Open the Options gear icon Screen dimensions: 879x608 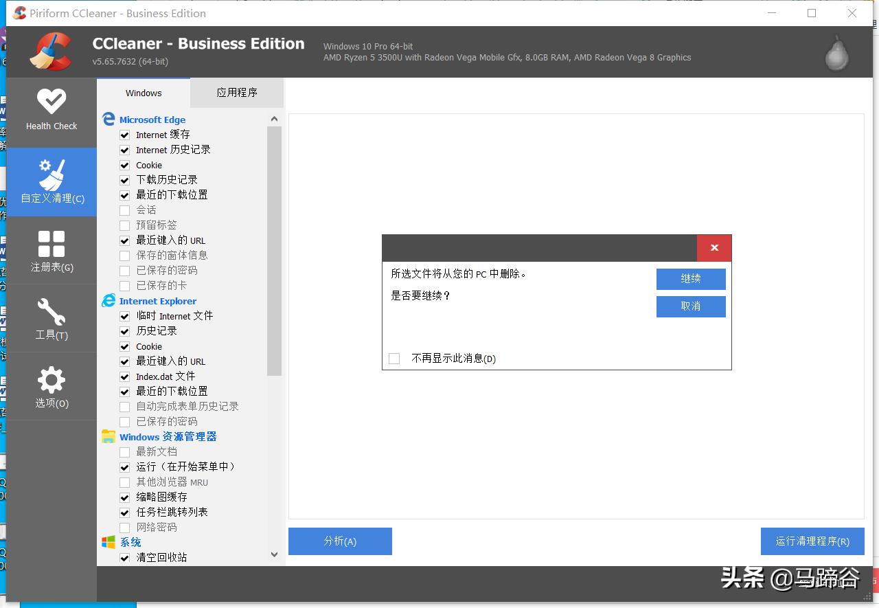(x=52, y=380)
